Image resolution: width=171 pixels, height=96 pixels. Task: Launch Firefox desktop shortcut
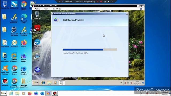pyautogui.click(x=24, y=43)
